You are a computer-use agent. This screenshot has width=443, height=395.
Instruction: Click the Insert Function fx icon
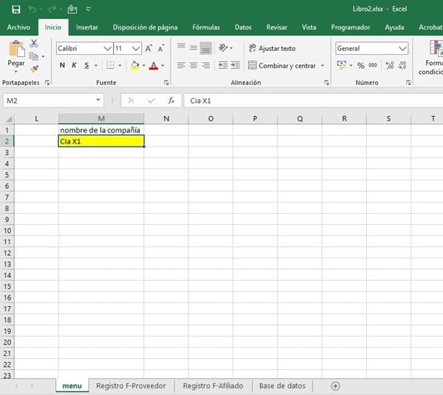pyautogui.click(x=171, y=100)
